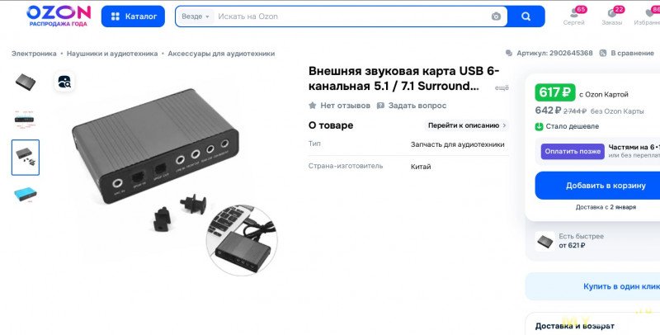Expand the product title with ещё
660x335 pixels.
pos(502,87)
